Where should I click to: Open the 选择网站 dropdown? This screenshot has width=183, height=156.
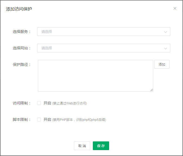[x=103, y=48]
